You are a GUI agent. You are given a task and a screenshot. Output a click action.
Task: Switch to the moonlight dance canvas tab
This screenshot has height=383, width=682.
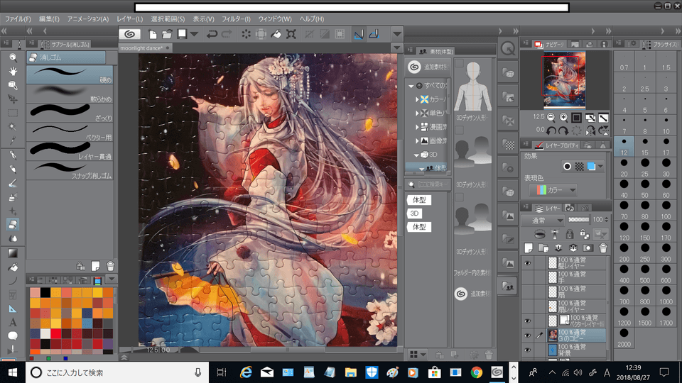(142, 48)
